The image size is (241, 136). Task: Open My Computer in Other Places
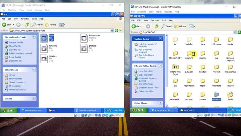tap(15, 86)
